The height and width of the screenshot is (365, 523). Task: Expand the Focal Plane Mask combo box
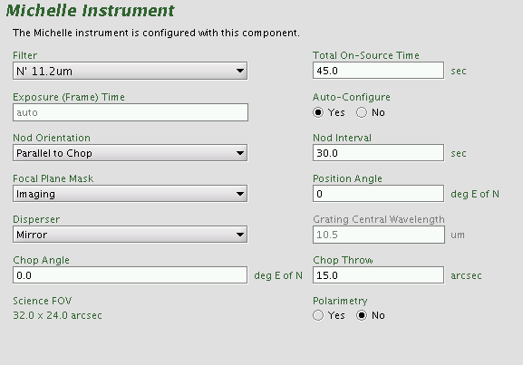(131, 194)
